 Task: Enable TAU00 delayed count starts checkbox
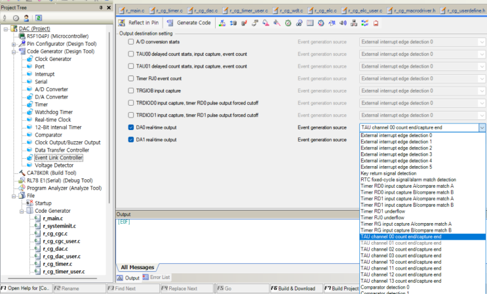(131, 54)
